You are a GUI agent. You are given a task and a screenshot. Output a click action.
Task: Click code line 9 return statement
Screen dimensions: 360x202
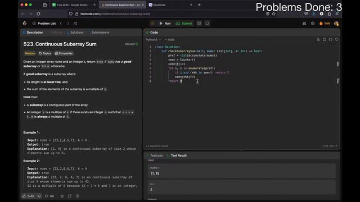[175, 81]
